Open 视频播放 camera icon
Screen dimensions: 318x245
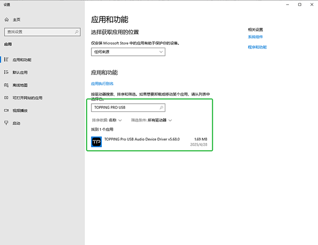(x=6, y=110)
